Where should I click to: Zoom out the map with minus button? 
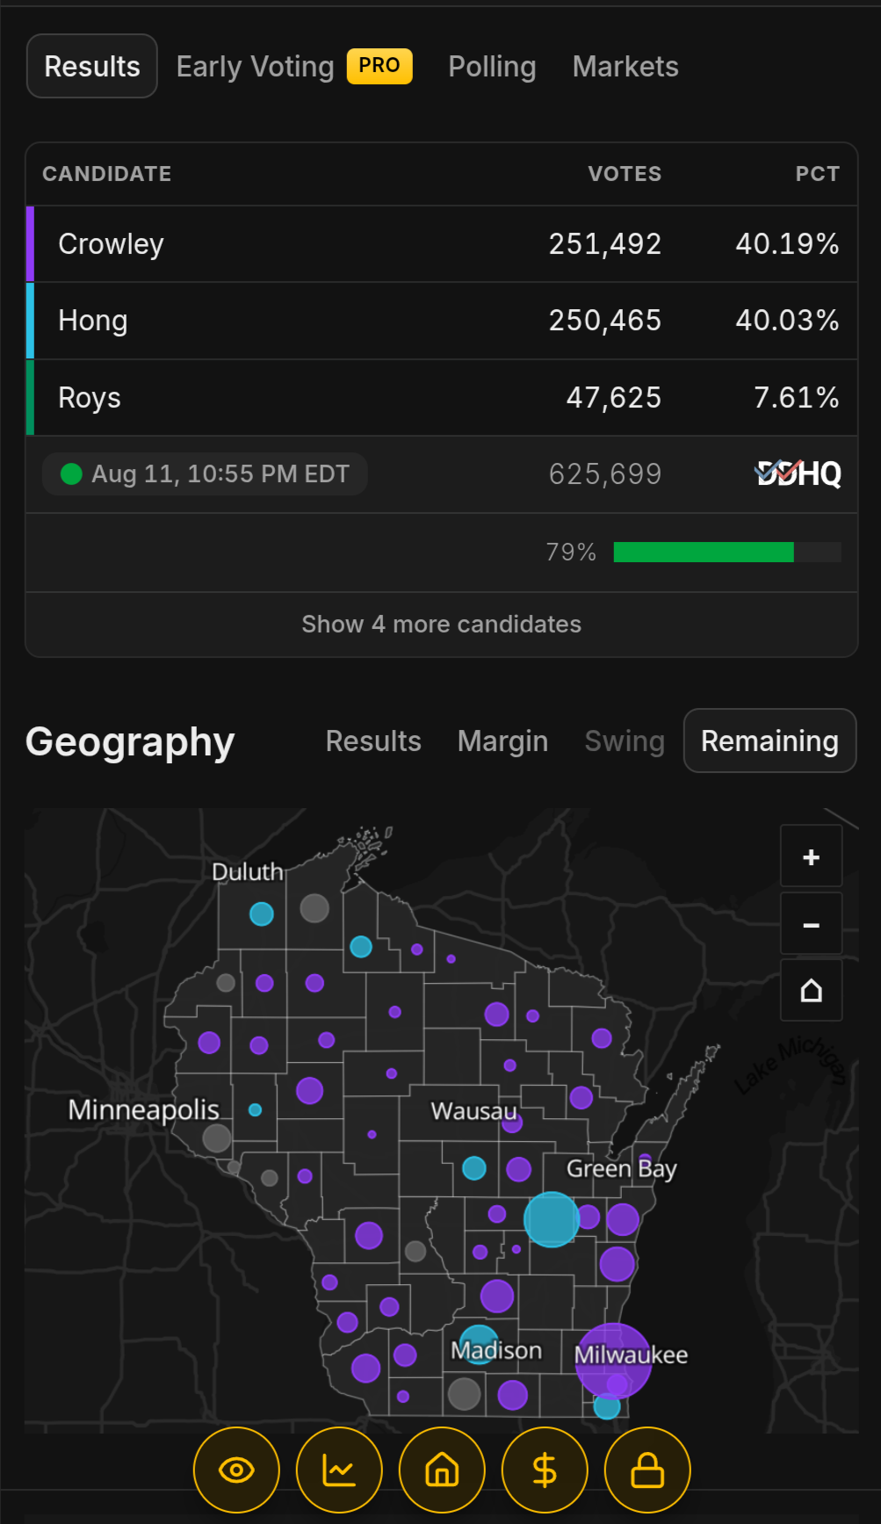tap(811, 924)
